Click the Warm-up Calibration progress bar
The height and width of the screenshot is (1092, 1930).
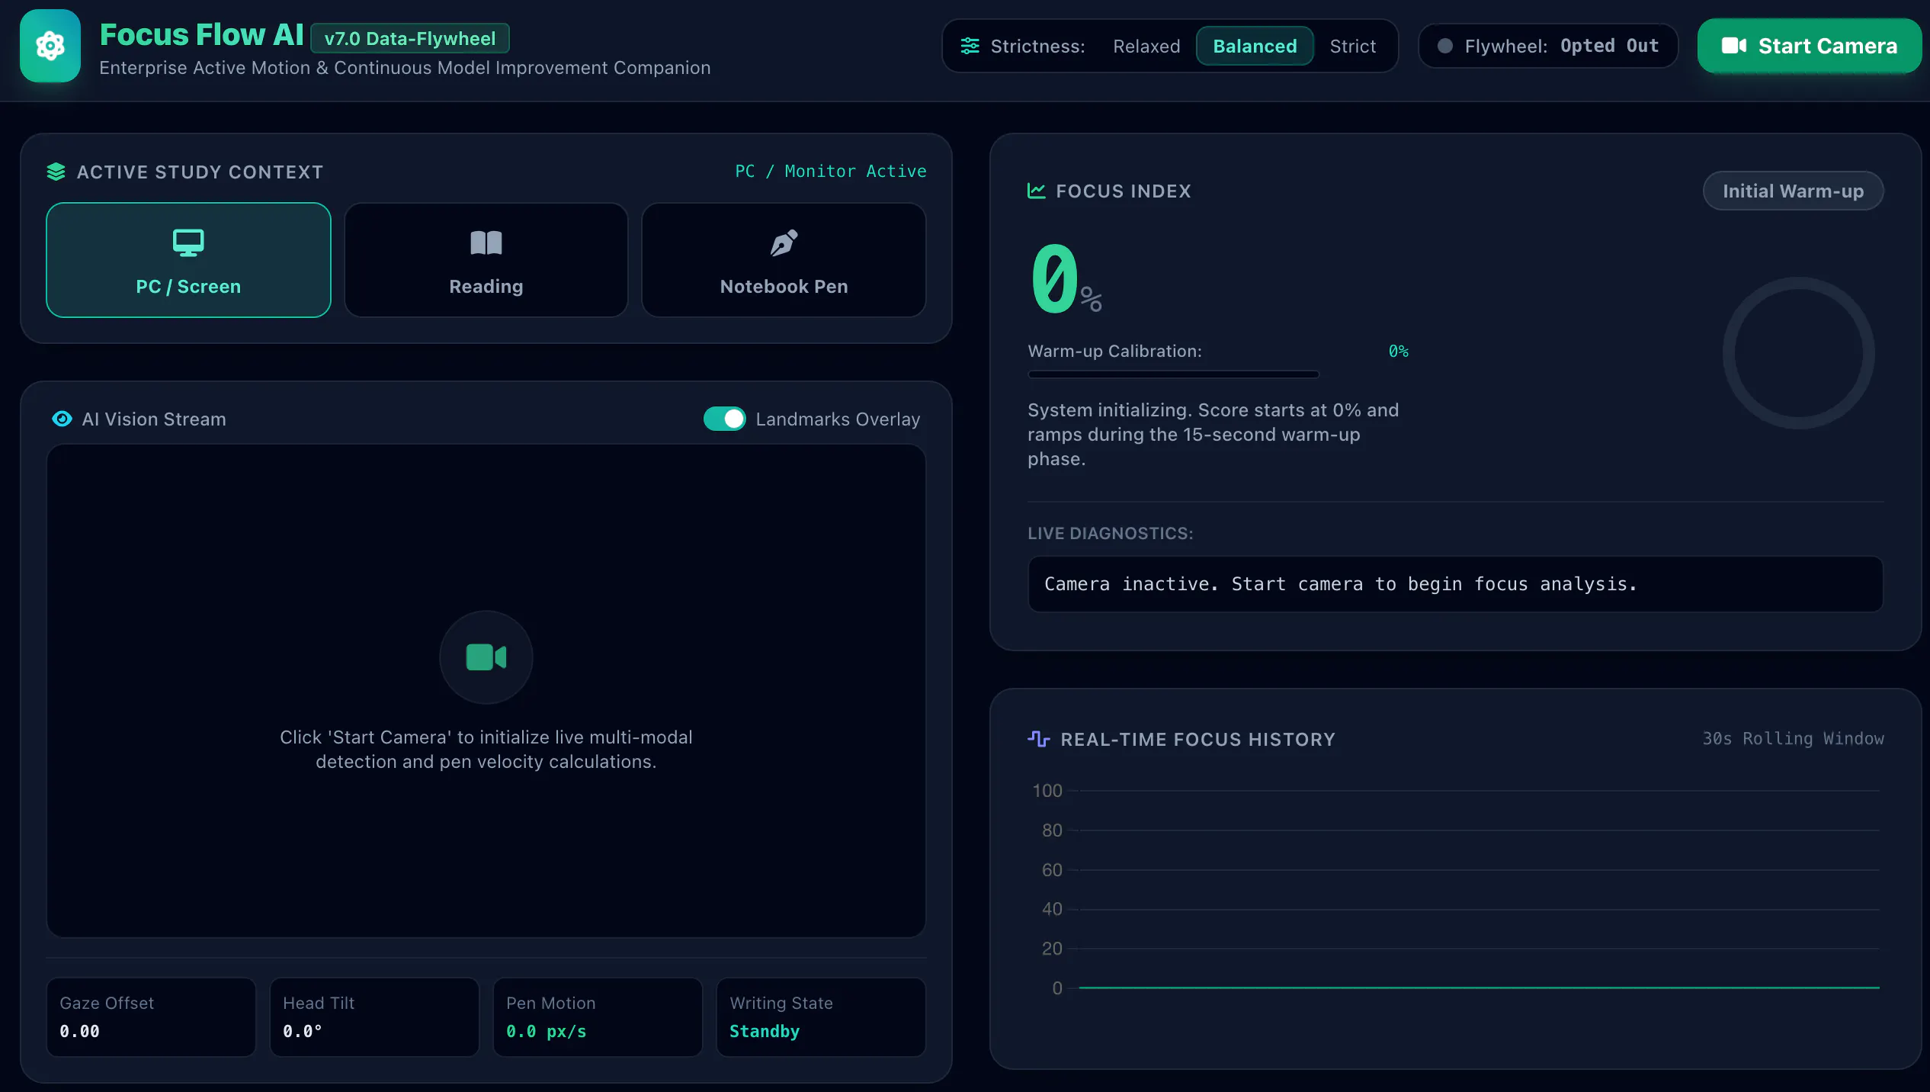coord(1173,374)
